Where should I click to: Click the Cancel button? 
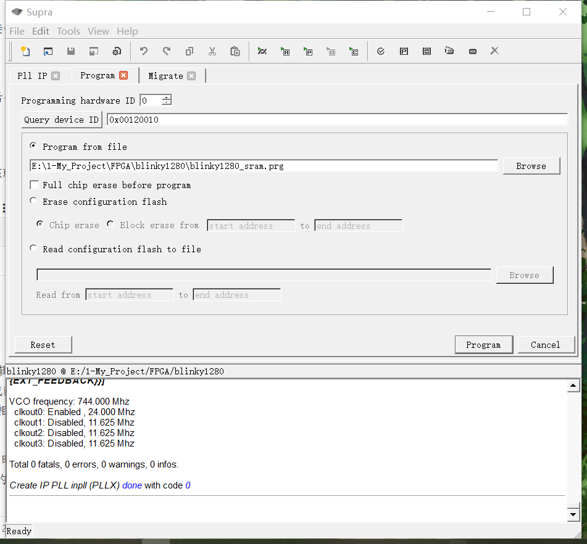[x=546, y=345]
